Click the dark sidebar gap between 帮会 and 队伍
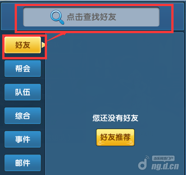The image size is (186, 175). [x=23, y=80]
